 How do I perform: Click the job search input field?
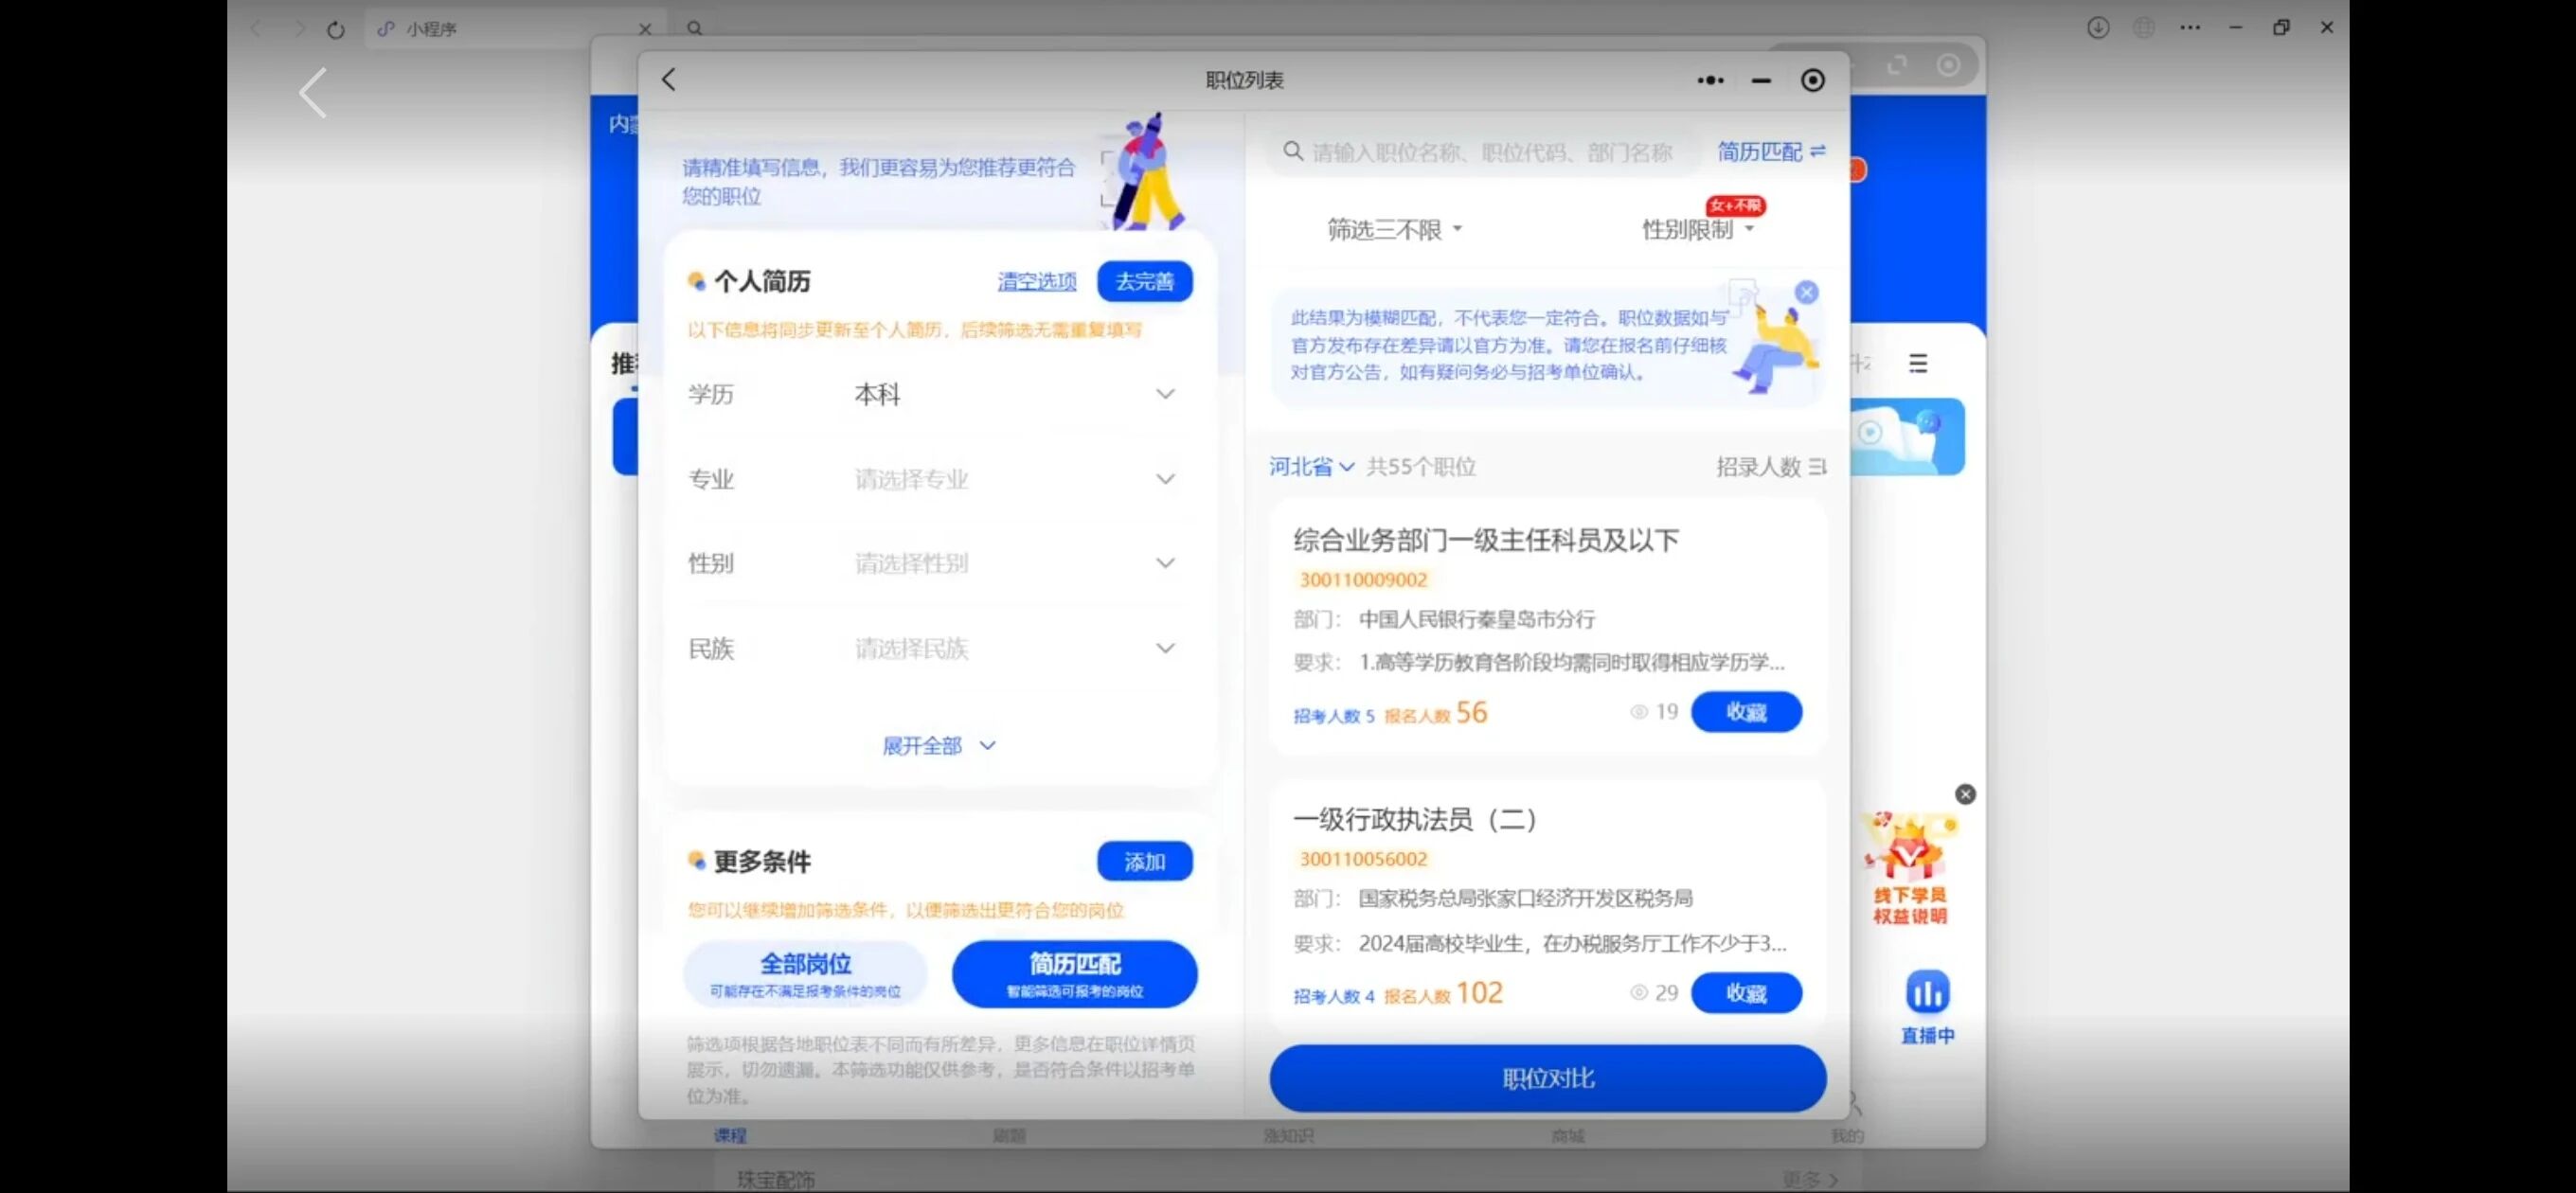tap(1490, 152)
